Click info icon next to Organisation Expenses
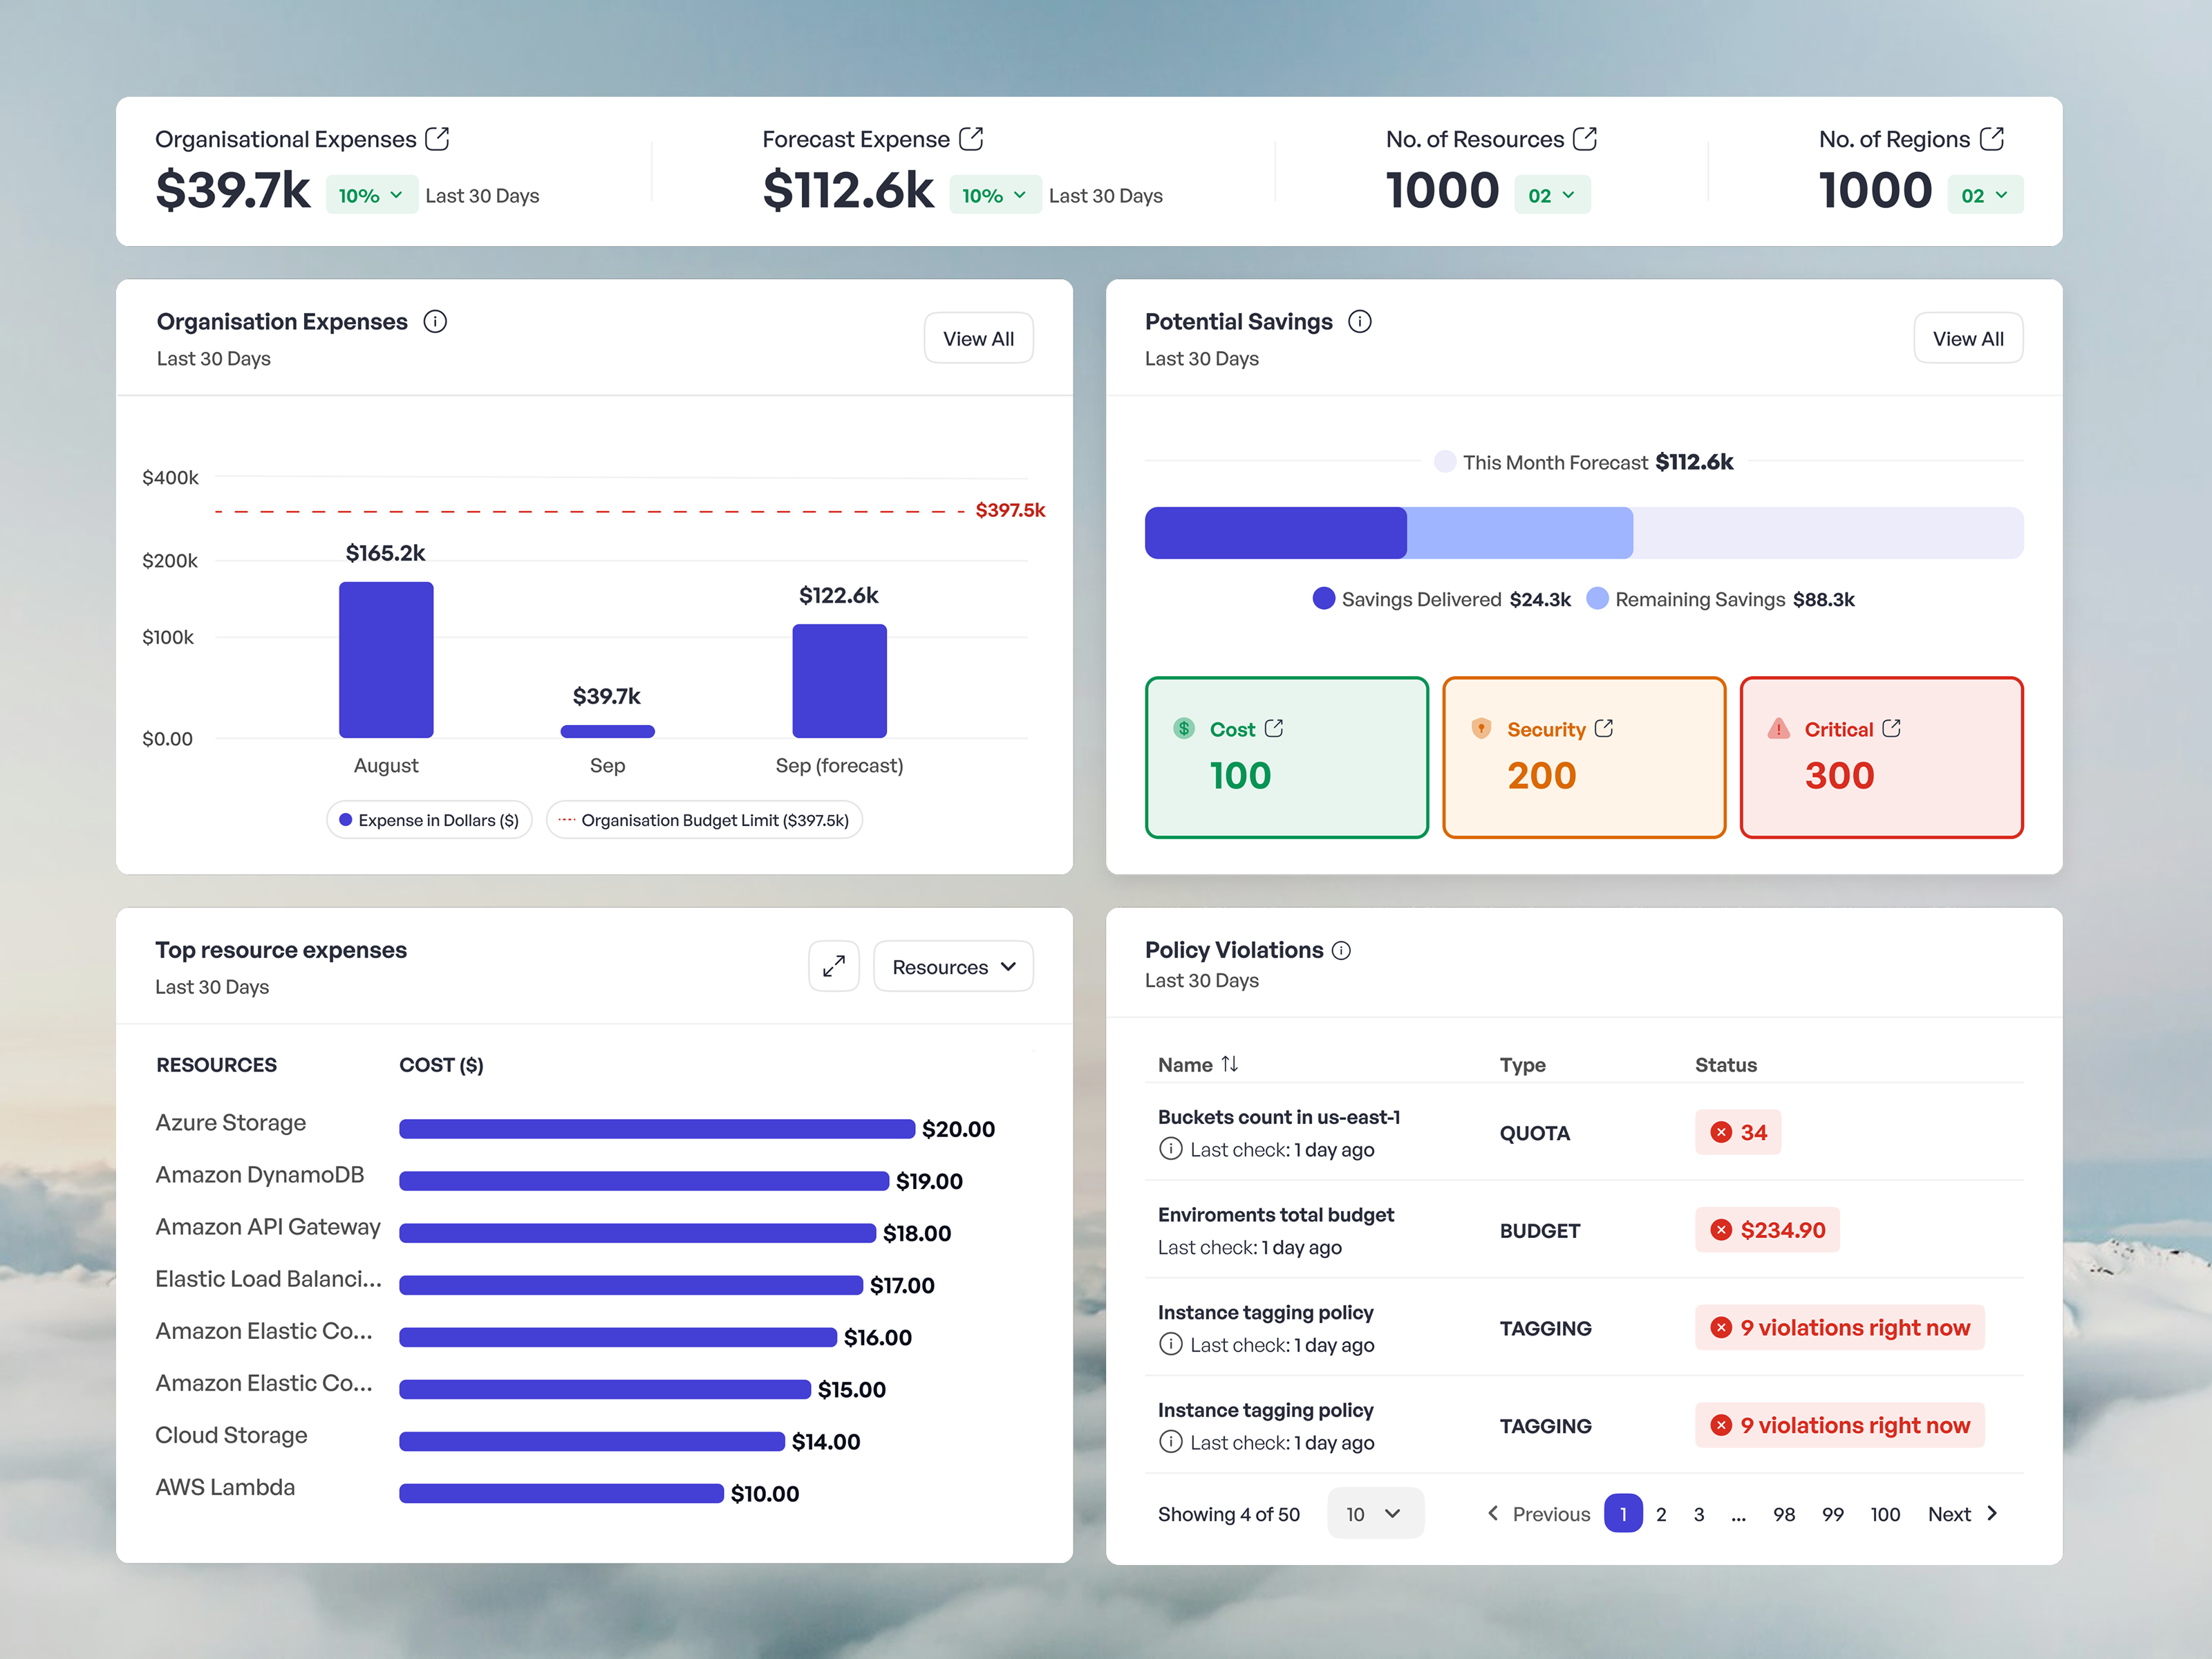 point(435,321)
